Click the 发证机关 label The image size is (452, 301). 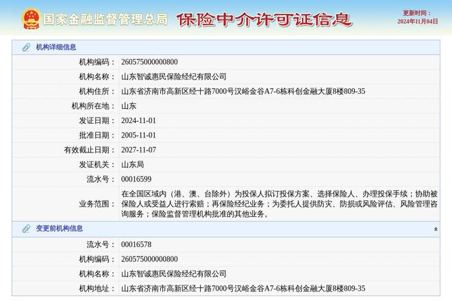pos(97,165)
